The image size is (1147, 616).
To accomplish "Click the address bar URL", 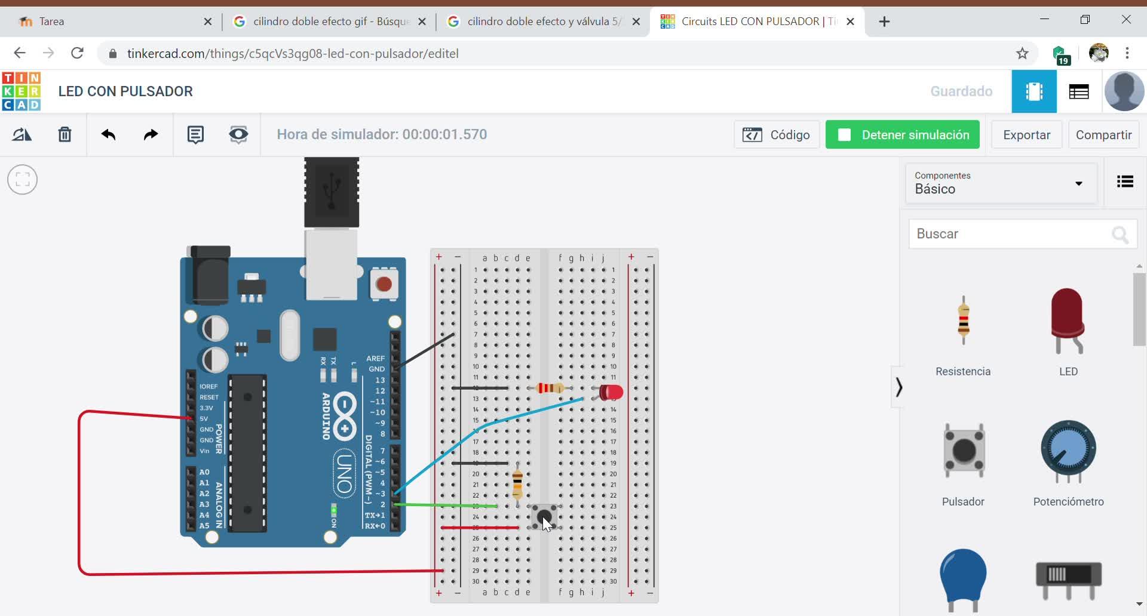I will pyautogui.click(x=293, y=54).
